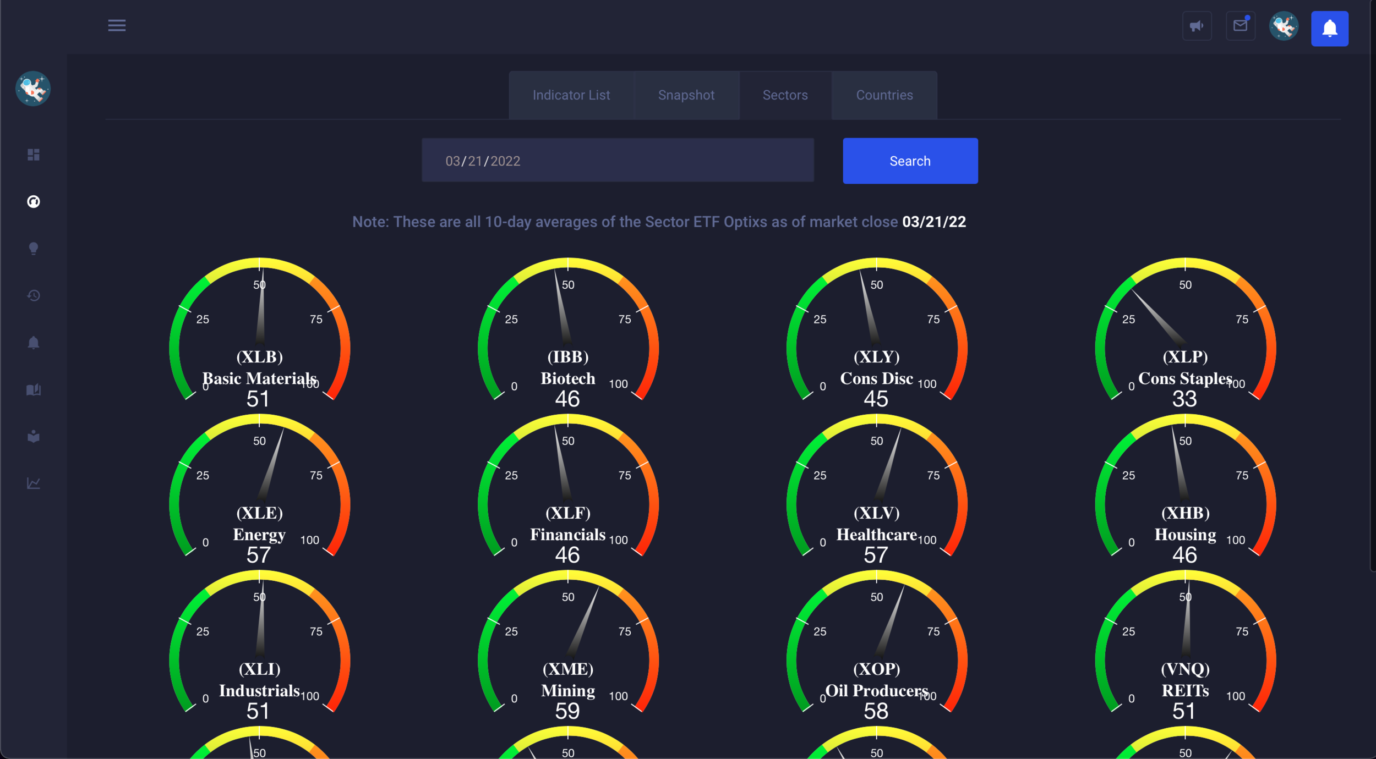Open the mail inbox icon
The image size is (1376, 759).
coord(1240,26)
